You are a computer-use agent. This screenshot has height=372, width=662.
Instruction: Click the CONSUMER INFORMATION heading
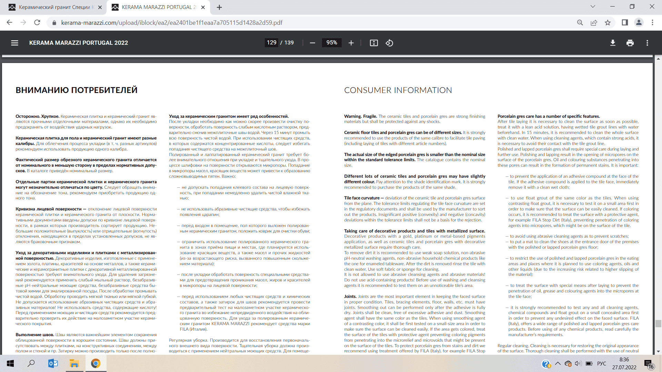pos(398,90)
